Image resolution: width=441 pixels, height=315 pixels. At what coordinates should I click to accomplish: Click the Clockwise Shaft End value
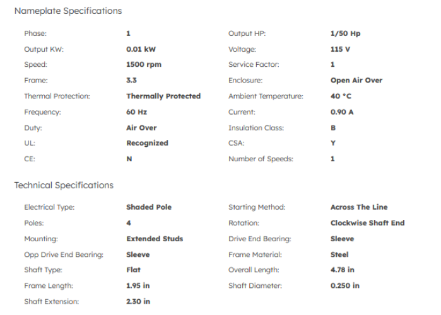coord(367,222)
